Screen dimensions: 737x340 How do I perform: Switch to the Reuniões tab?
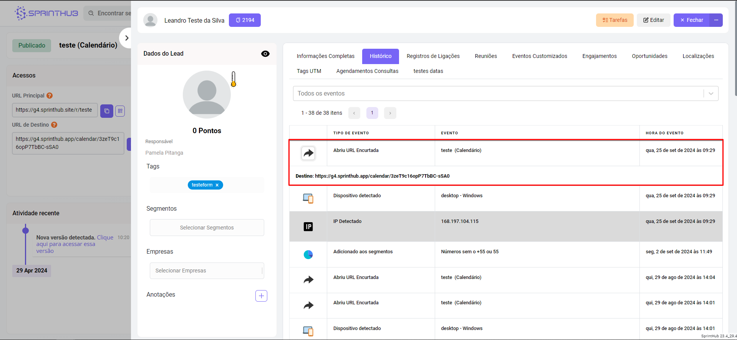[485, 56]
